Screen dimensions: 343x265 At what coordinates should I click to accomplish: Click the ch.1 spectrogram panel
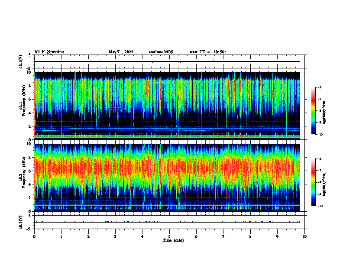pyautogui.click(x=167, y=106)
